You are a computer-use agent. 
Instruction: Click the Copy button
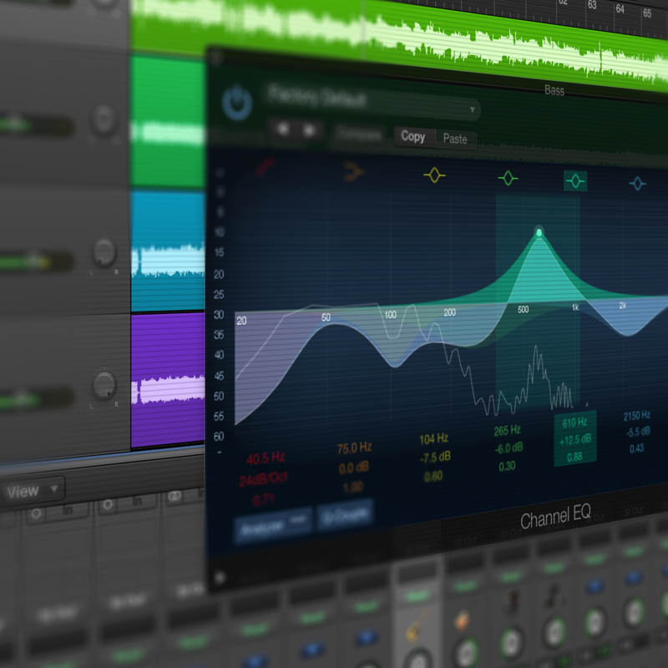point(413,137)
